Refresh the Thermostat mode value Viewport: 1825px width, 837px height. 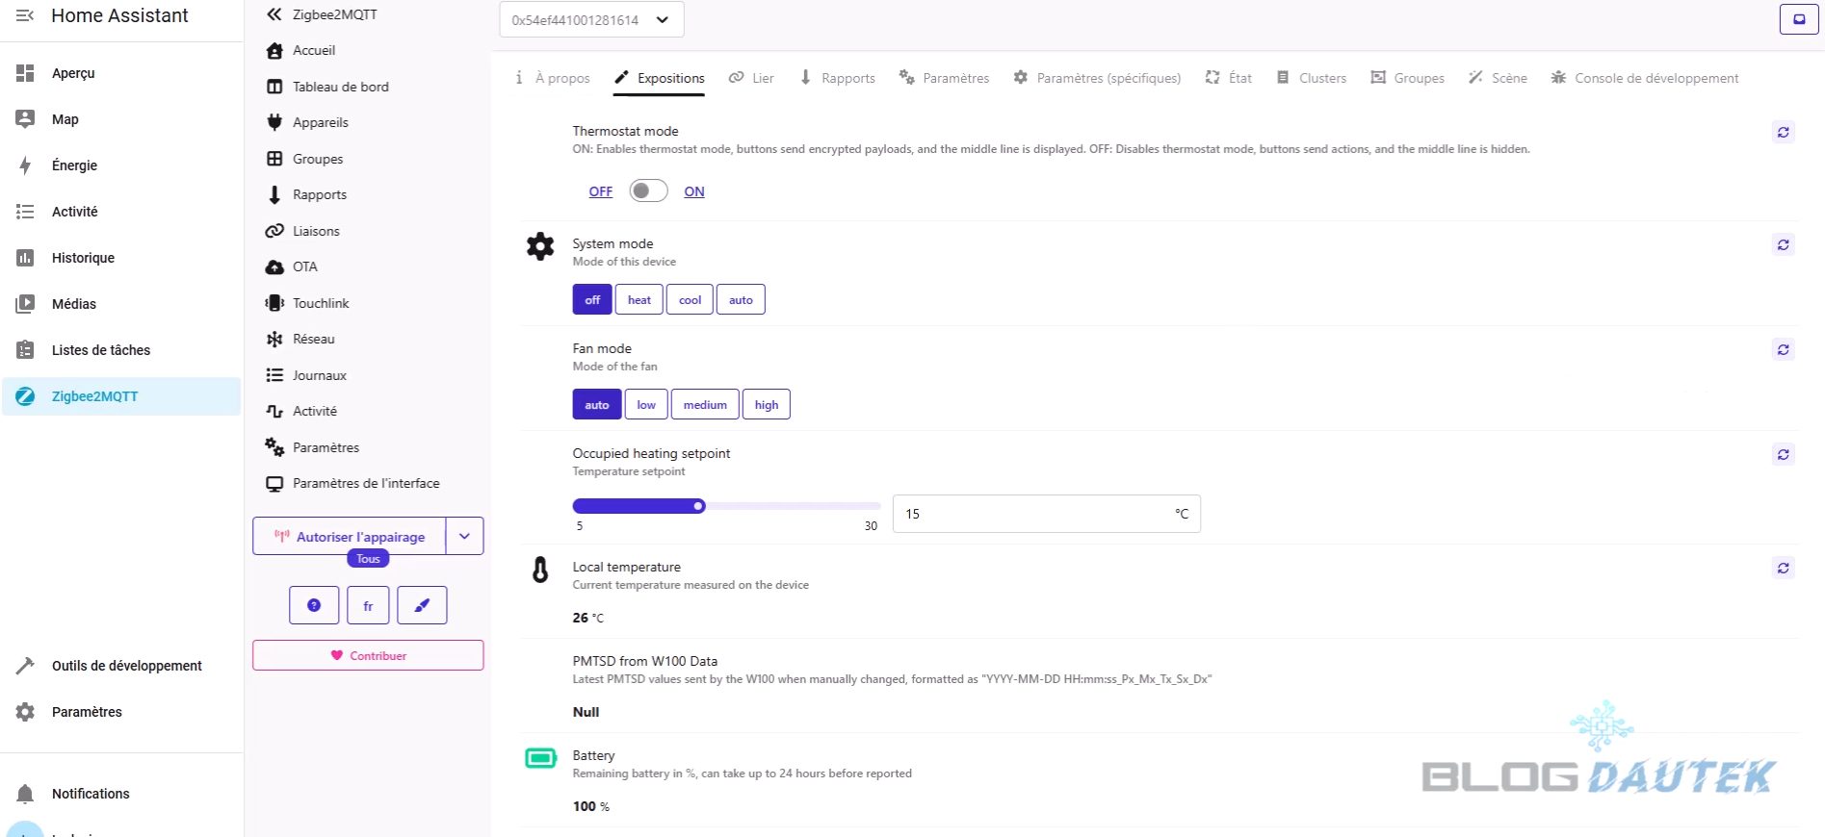coord(1783,133)
